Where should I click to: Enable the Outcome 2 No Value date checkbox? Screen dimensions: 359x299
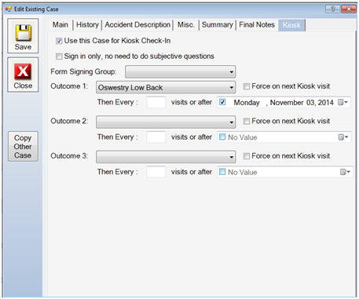click(x=222, y=137)
